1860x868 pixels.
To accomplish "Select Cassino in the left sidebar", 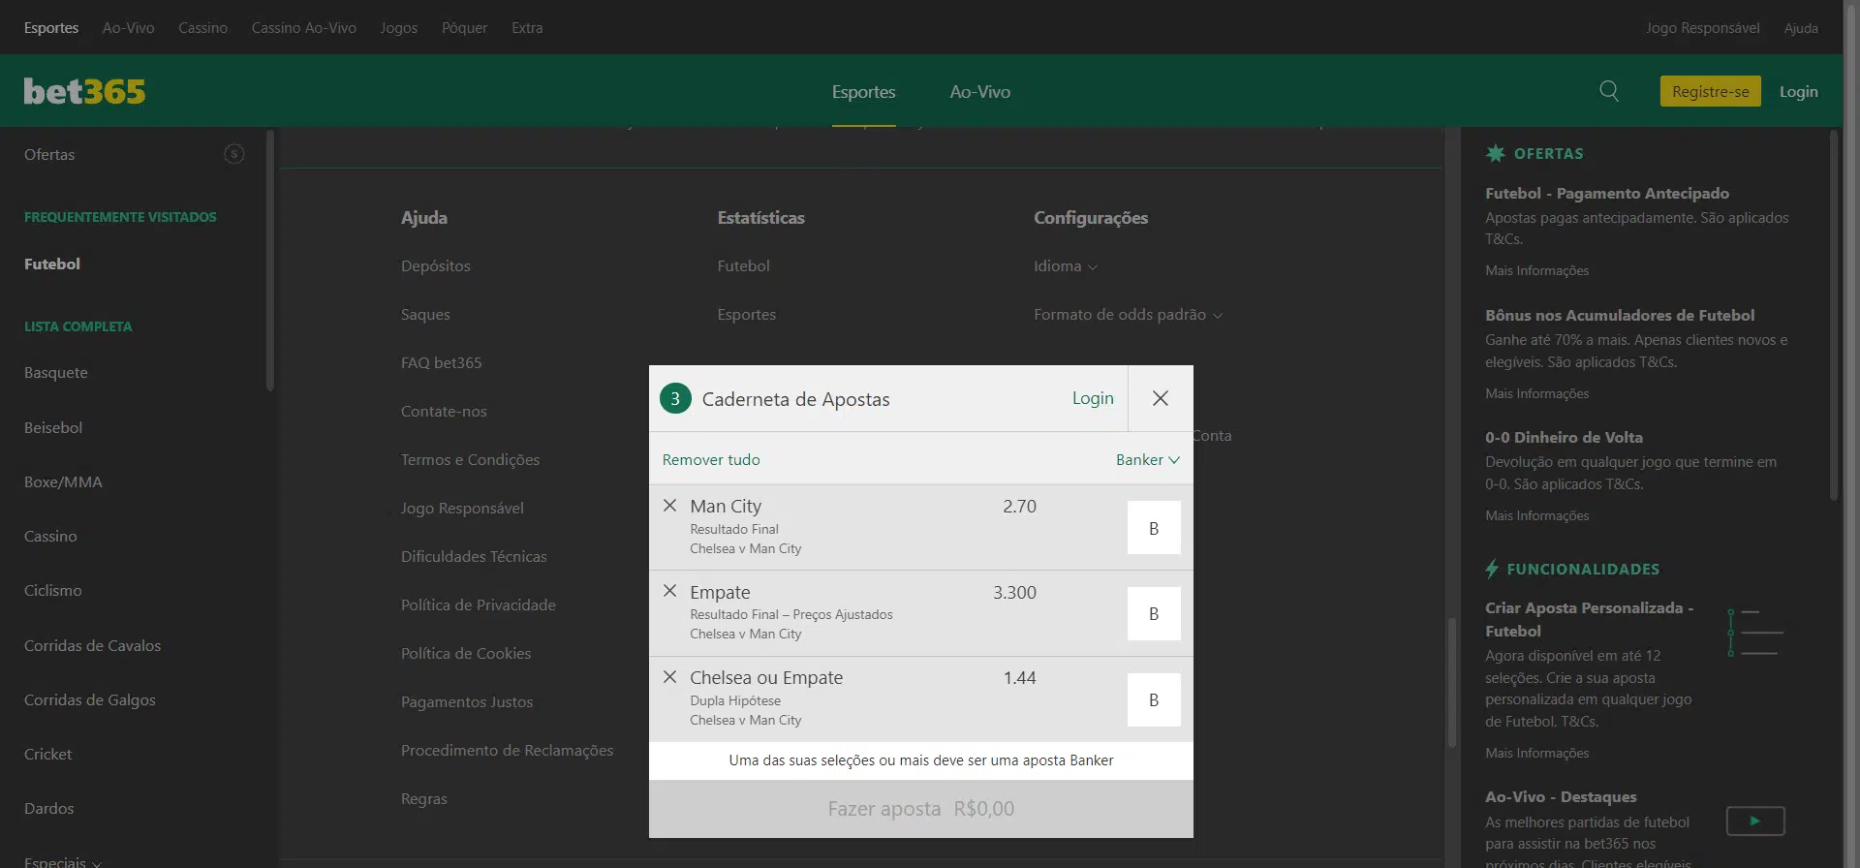I will [x=50, y=536].
